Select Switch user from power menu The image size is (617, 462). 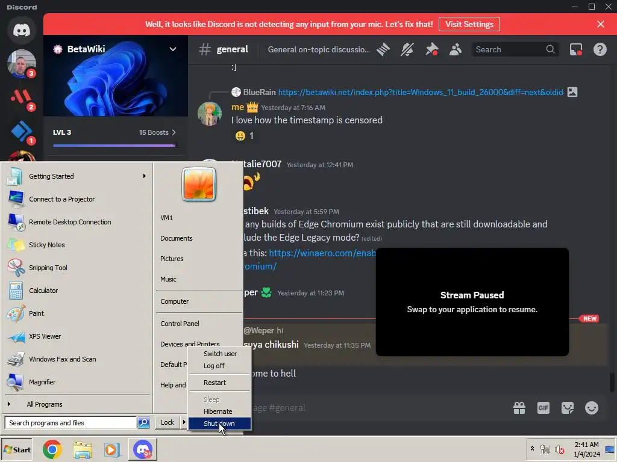[219, 354]
